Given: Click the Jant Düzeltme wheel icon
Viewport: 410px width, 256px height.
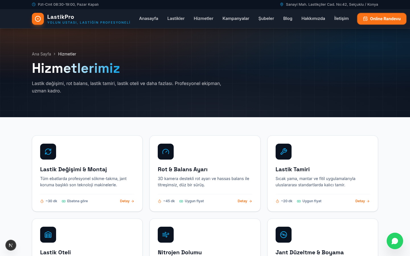Looking at the screenshot, I should coord(284,235).
